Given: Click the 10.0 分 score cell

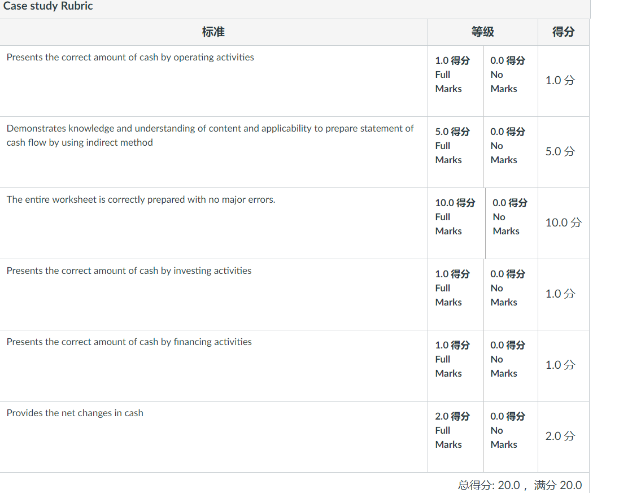Looking at the screenshot, I should (563, 222).
